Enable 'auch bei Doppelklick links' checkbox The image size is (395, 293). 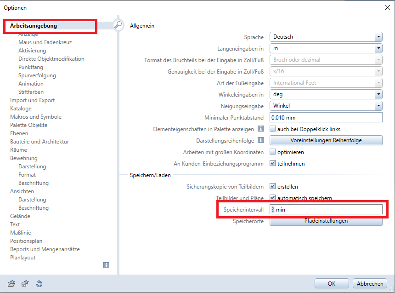272,129
